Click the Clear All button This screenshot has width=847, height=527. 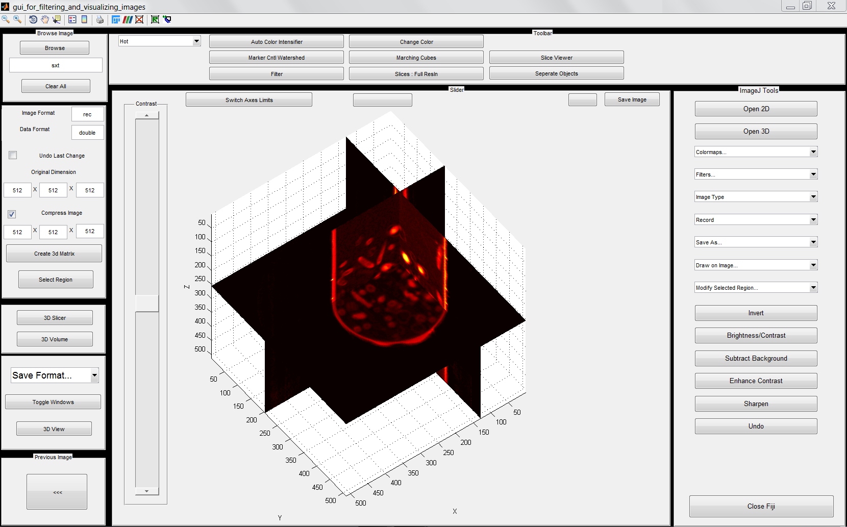56,86
